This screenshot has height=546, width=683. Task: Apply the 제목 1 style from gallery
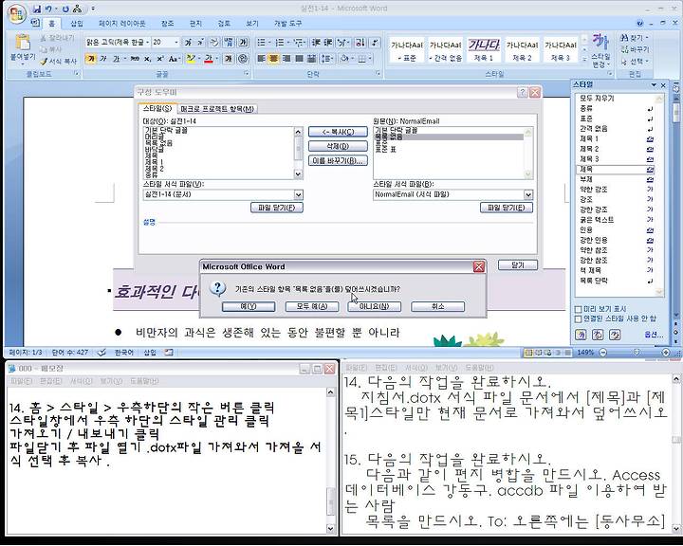(484, 49)
